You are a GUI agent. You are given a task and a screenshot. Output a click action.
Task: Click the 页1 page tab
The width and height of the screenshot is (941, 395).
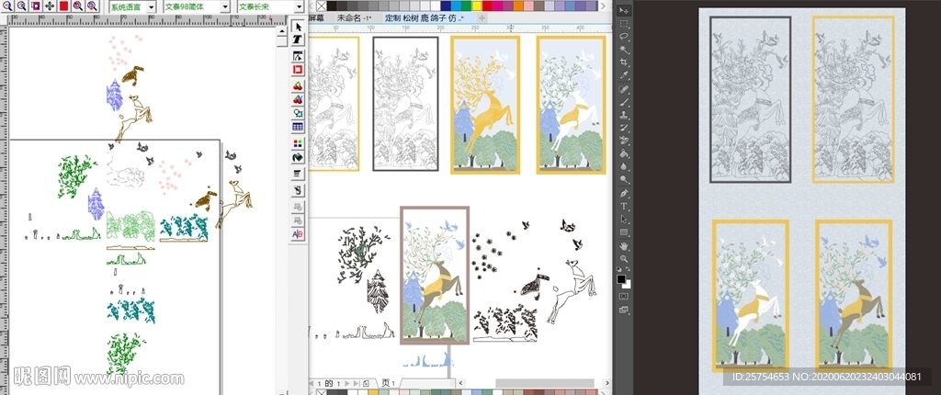[388, 383]
